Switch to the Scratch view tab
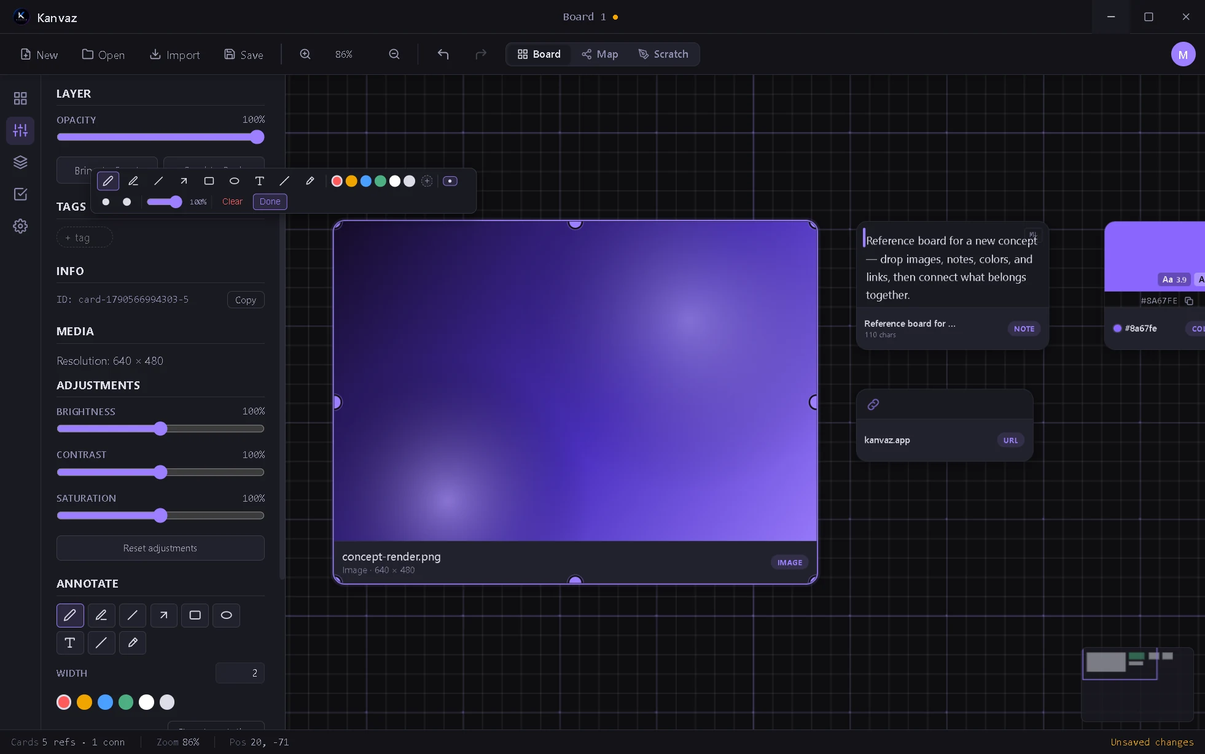Screen dimensions: 1205x754 click(663, 54)
